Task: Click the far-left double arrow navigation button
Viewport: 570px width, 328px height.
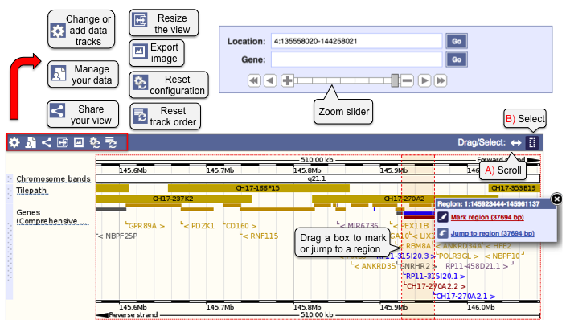Action: click(x=254, y=80)
